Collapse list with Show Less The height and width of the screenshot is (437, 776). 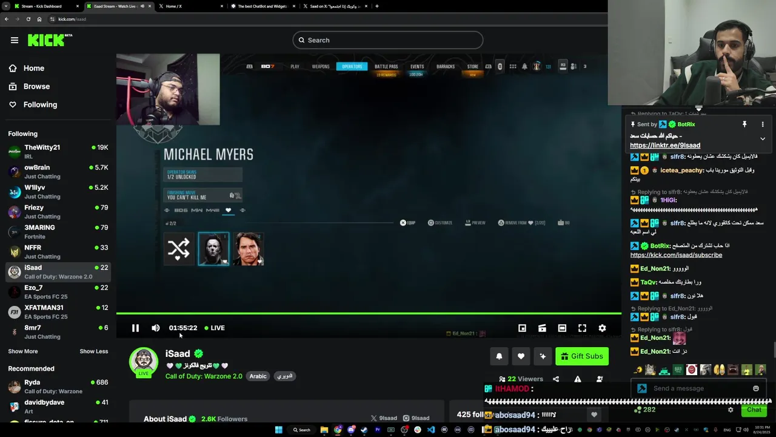94,351
